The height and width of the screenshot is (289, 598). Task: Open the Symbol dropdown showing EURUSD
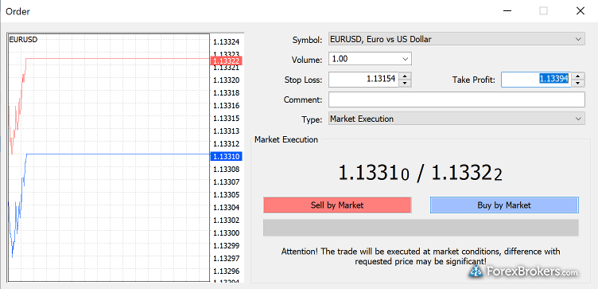pyautogui.click(x=456, y=39)
